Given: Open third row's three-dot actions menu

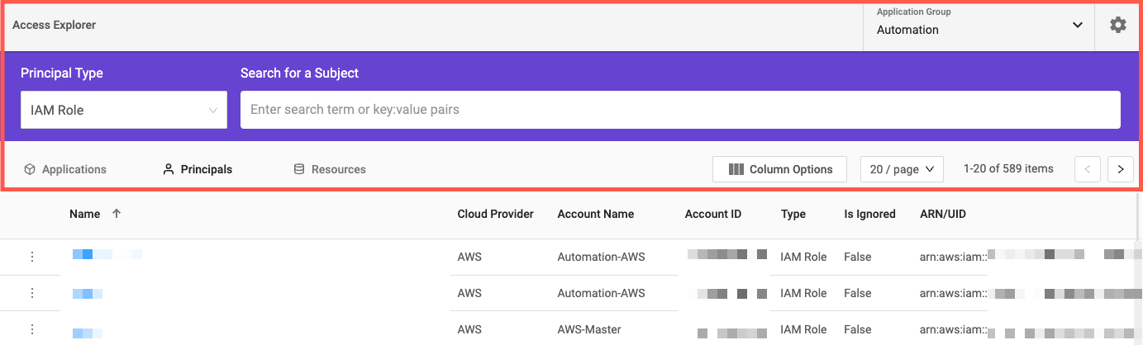Looking at the screenshot, I should click(x=32, y=329).
